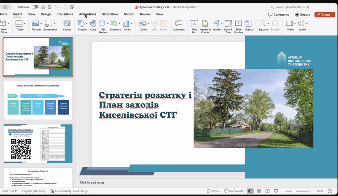Screen dimensions: 338x196
Task: Click the Icons insert button
Action: (93, 26)
